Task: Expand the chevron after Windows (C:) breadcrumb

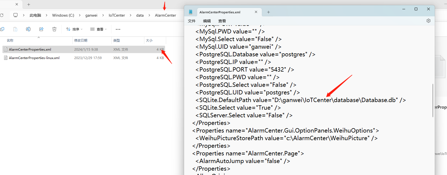Action: [80, 15]
